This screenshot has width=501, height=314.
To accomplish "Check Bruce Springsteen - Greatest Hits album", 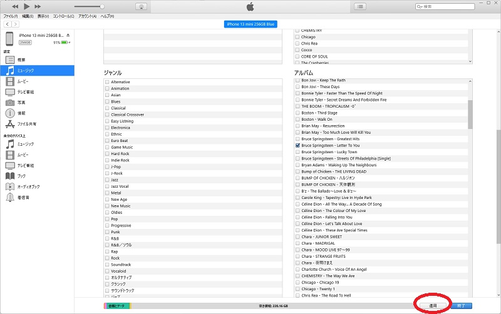I will point(297,139).
